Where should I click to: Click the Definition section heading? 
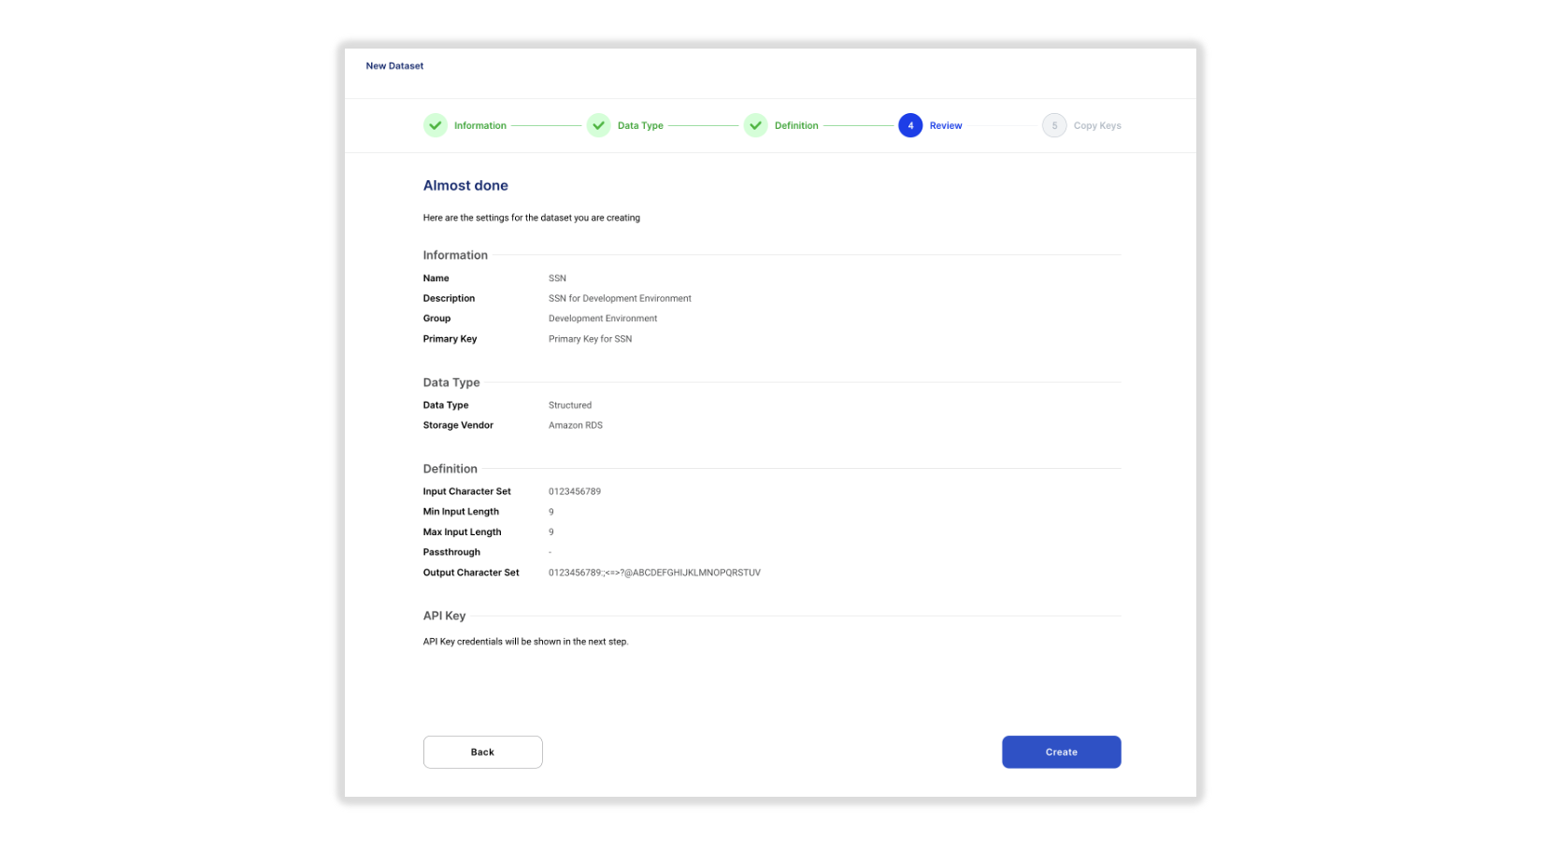click(x=450, y=469)
